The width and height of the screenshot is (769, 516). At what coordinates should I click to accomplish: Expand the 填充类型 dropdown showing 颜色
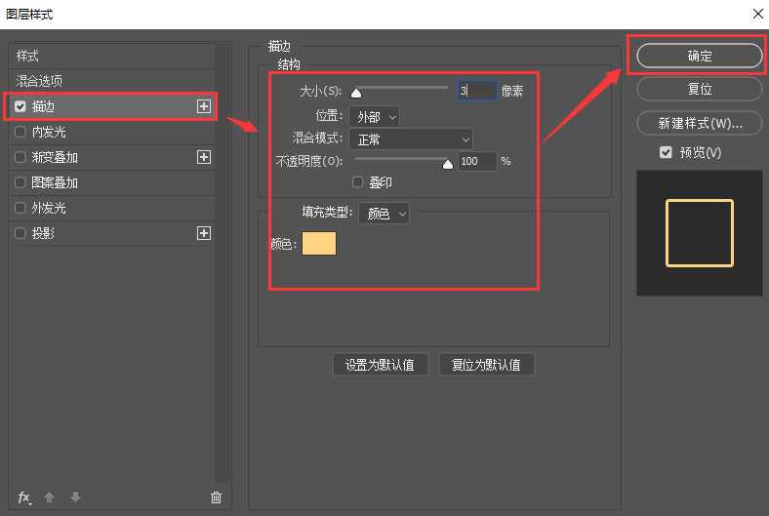click(x=384, y=214)
